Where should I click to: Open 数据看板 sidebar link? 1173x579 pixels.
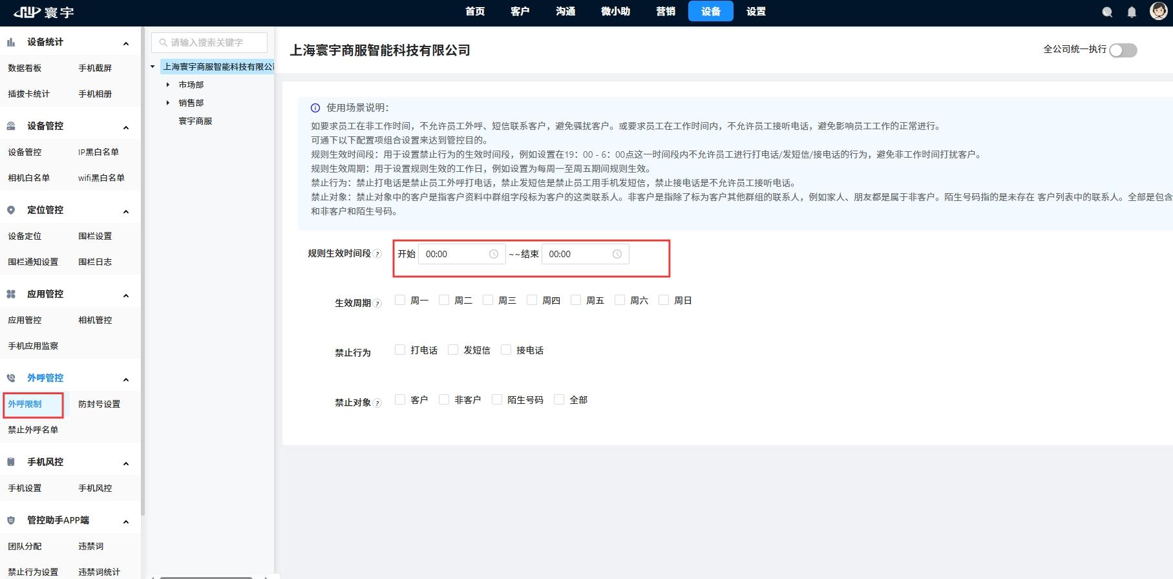coord(25,68)
